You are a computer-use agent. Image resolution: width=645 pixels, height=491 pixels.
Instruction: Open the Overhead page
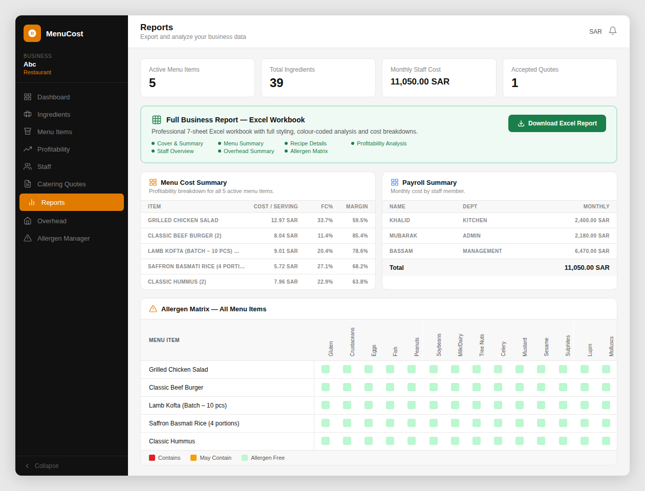coord(72,221)
